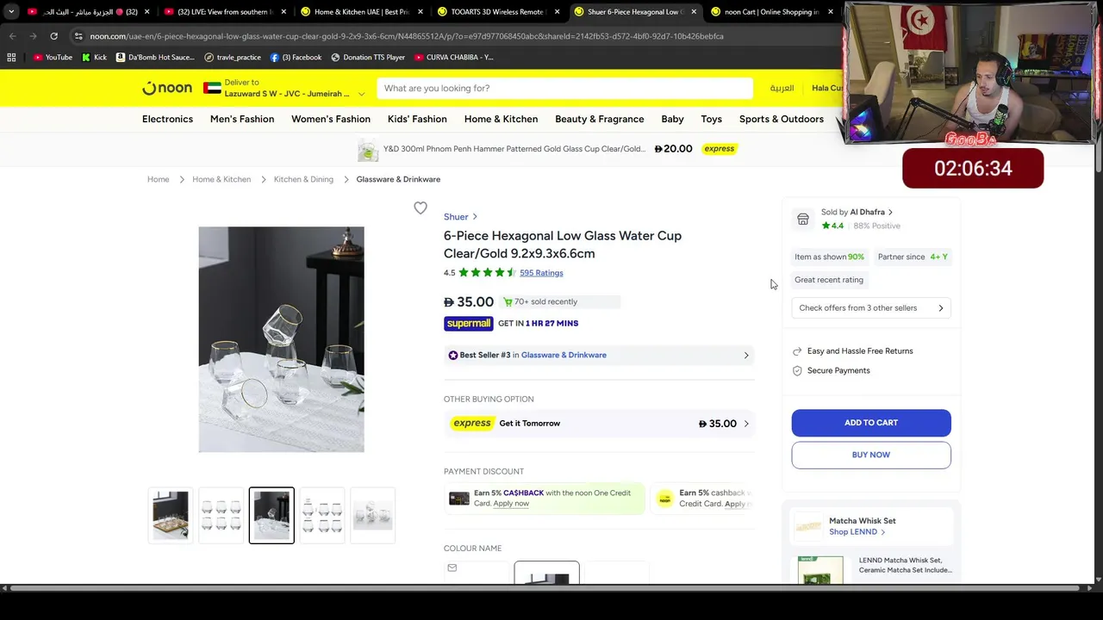
Task: Open the (3) Facebook bookmark
Action: click(x=296, y=57)
